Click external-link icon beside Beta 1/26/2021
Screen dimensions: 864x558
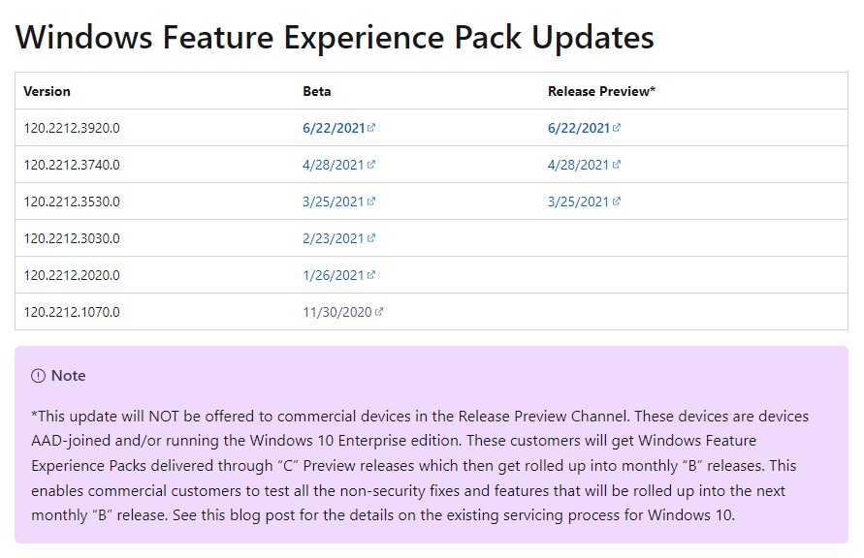point(371,275)
